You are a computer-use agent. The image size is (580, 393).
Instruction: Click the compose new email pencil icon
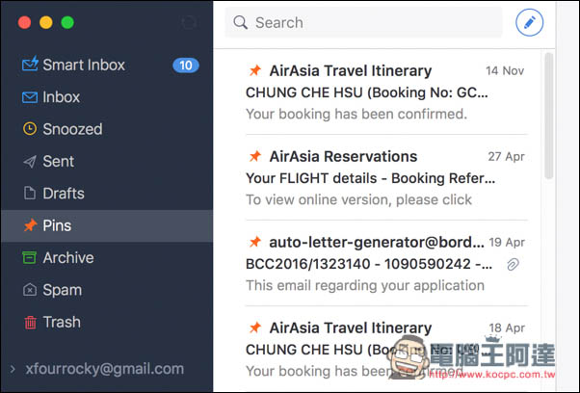tap(529, 22)
